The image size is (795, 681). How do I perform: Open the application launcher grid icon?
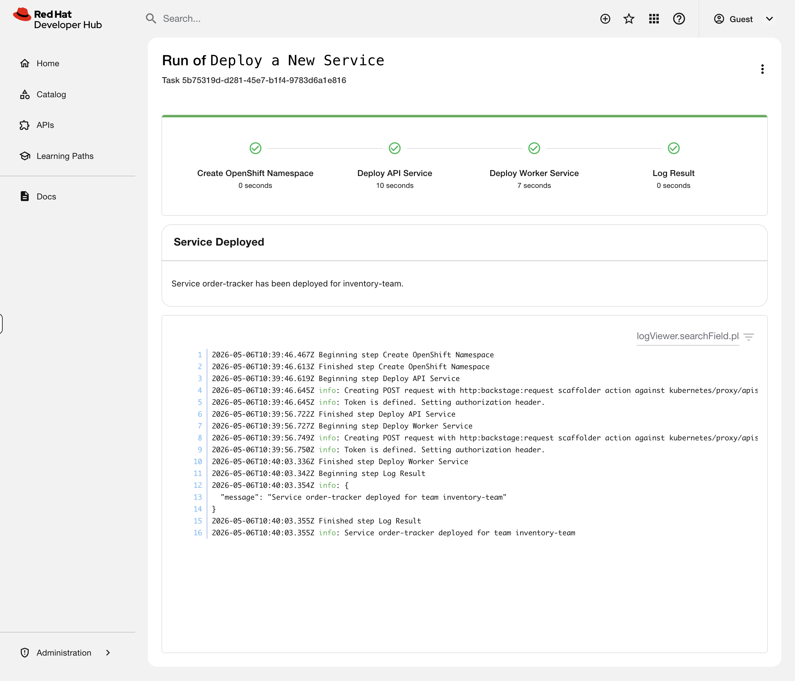[654, 19]
